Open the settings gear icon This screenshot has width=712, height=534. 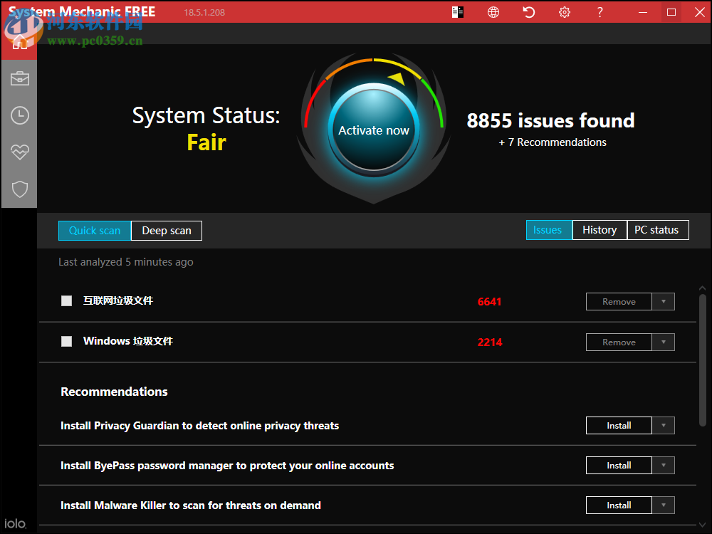pos(564,12)
